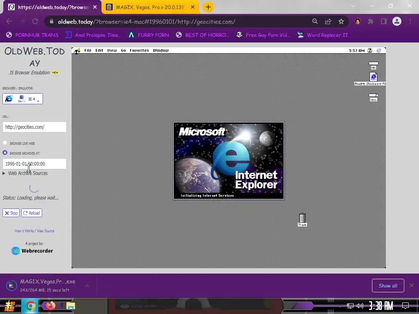419x314 pixels.
Task: Open File Explorer from the taskbar
Action: pos(70,306)
